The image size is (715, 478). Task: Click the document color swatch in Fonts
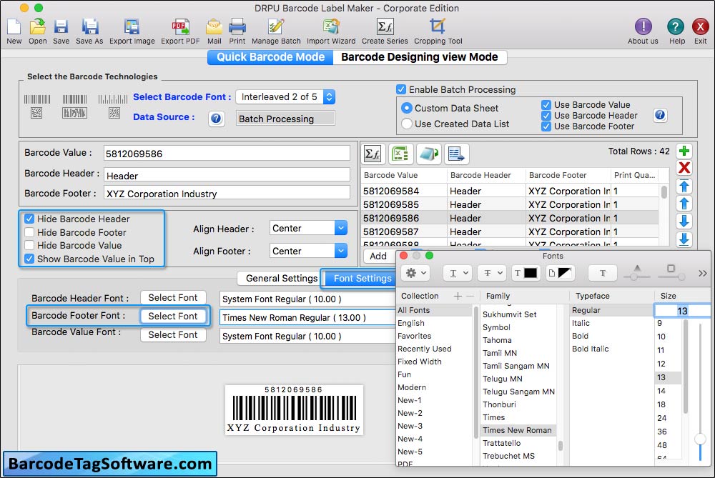coord(560,273)
